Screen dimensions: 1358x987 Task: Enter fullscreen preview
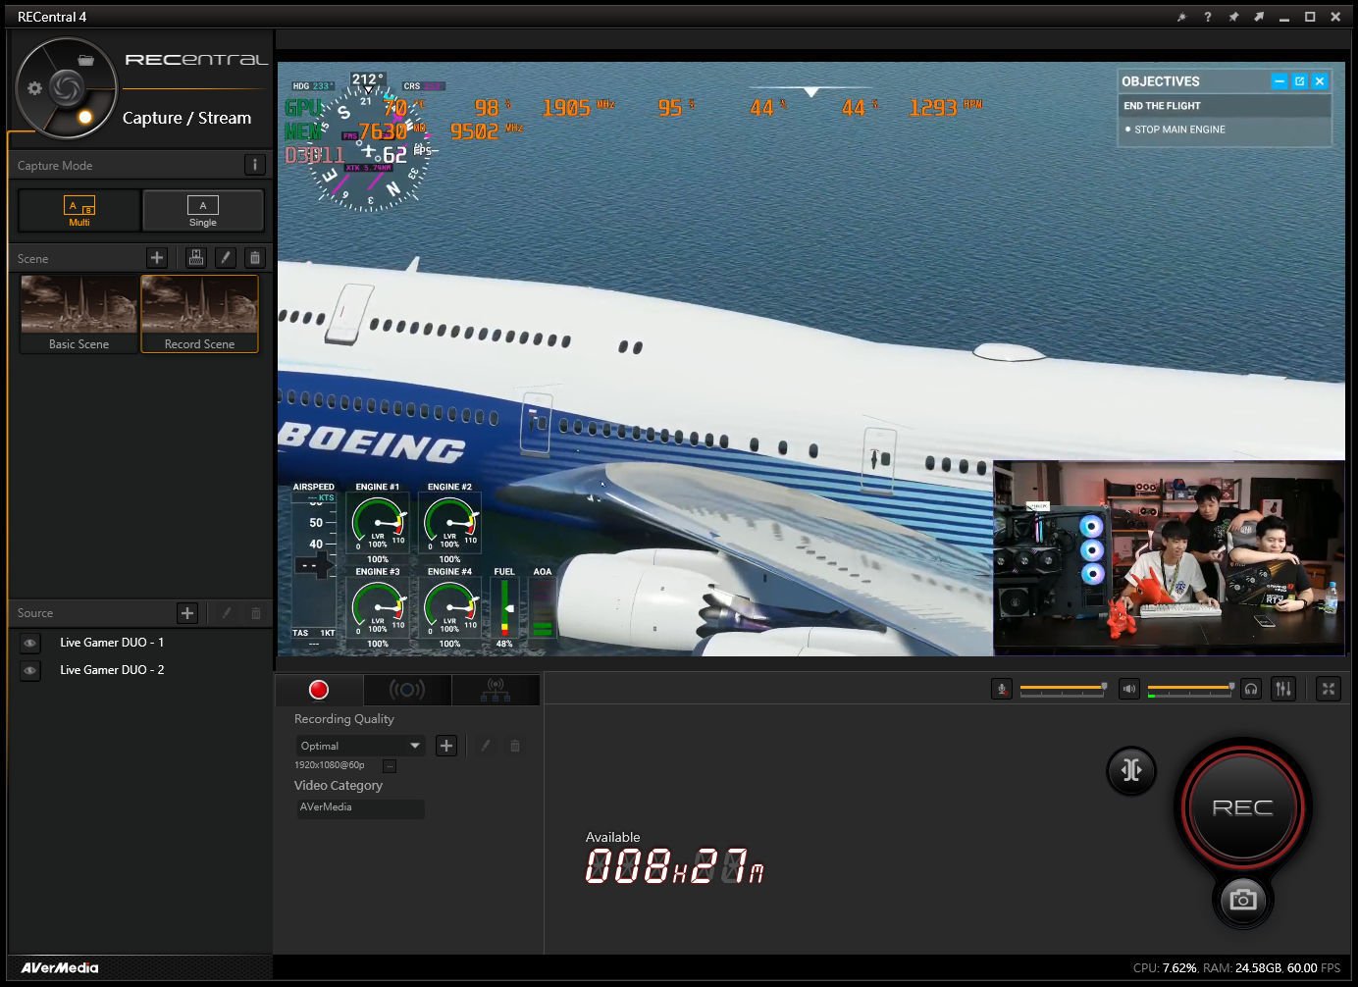1329,689
